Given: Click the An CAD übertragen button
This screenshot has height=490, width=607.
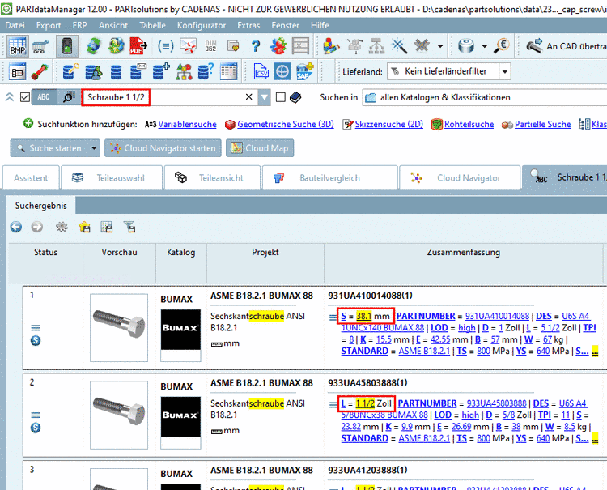Looking at the screenshot, I should coord(566,46).
